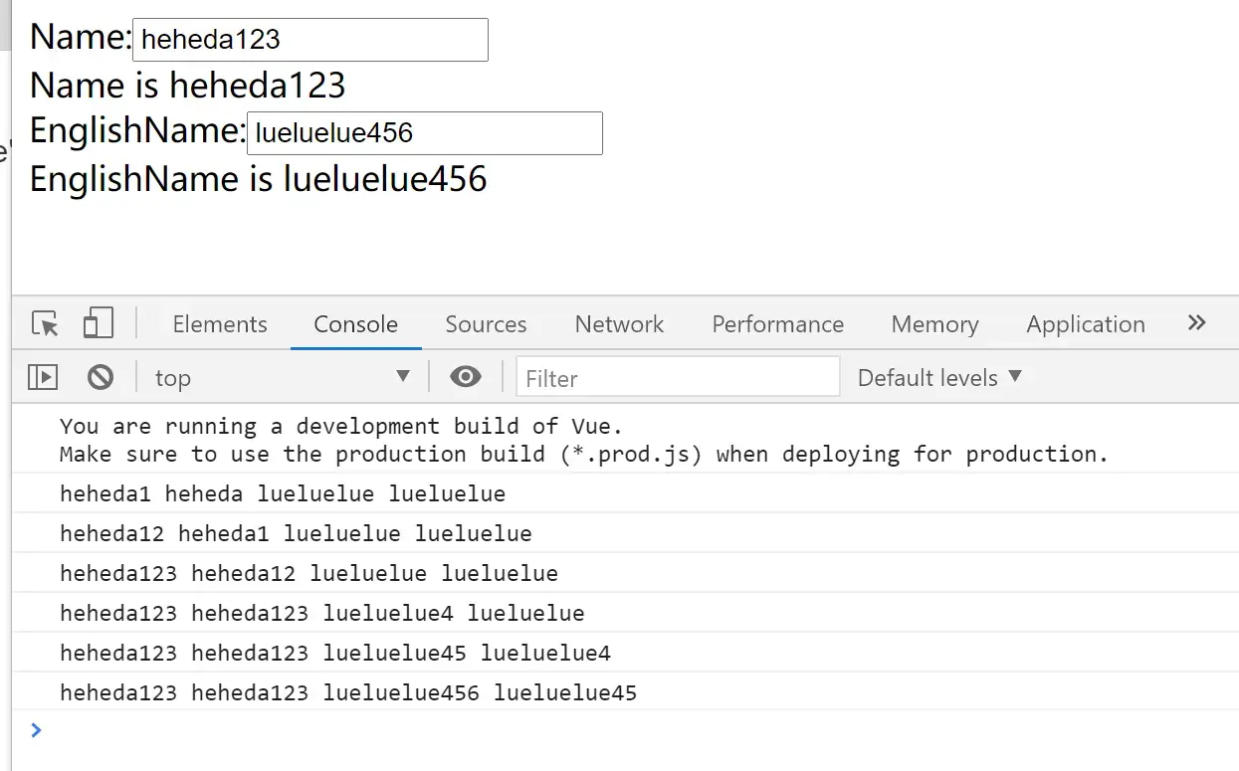Open the Default levels dropdown
Image resolution: width=1239 pixels, height=771 pixels.
pyautogui.click(x=939, y=377)
